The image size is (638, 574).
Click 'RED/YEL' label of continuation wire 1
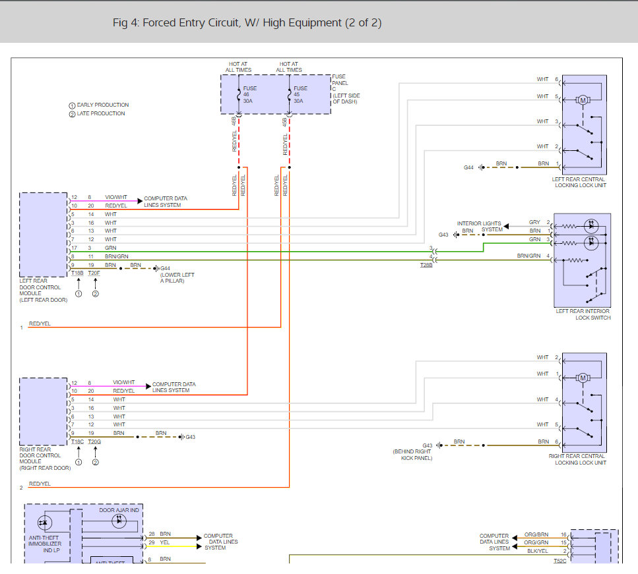coord(40,324)
